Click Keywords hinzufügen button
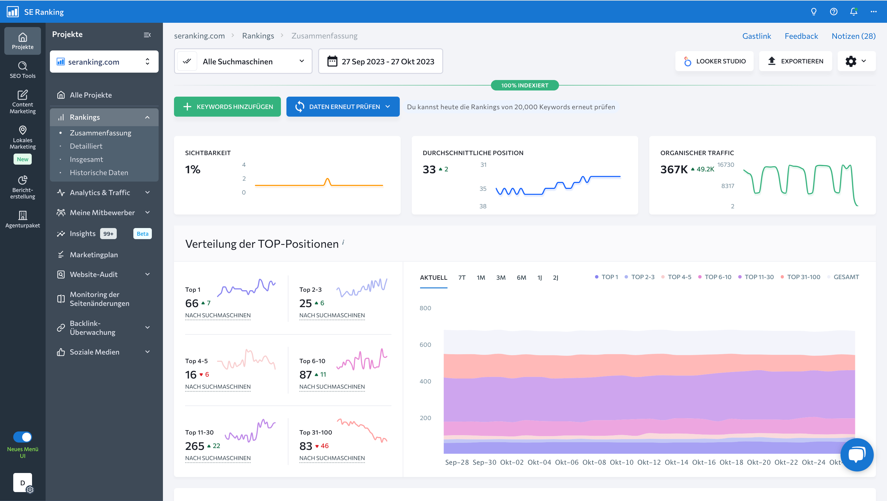Image resolution: width=887 pixels, height=501 pixels. (229, 106)
